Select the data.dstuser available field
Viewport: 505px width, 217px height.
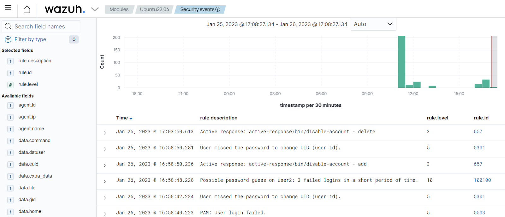(32, 152)
